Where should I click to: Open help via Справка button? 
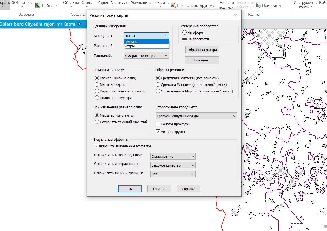[x=189, y=189]
